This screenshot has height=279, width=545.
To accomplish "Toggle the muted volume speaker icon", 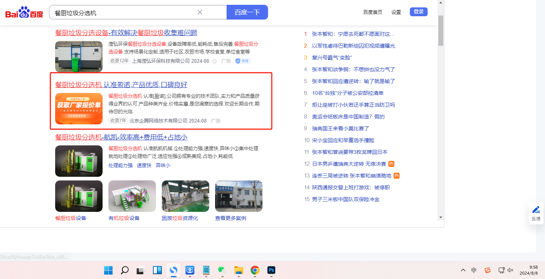I will click(511, 270).
